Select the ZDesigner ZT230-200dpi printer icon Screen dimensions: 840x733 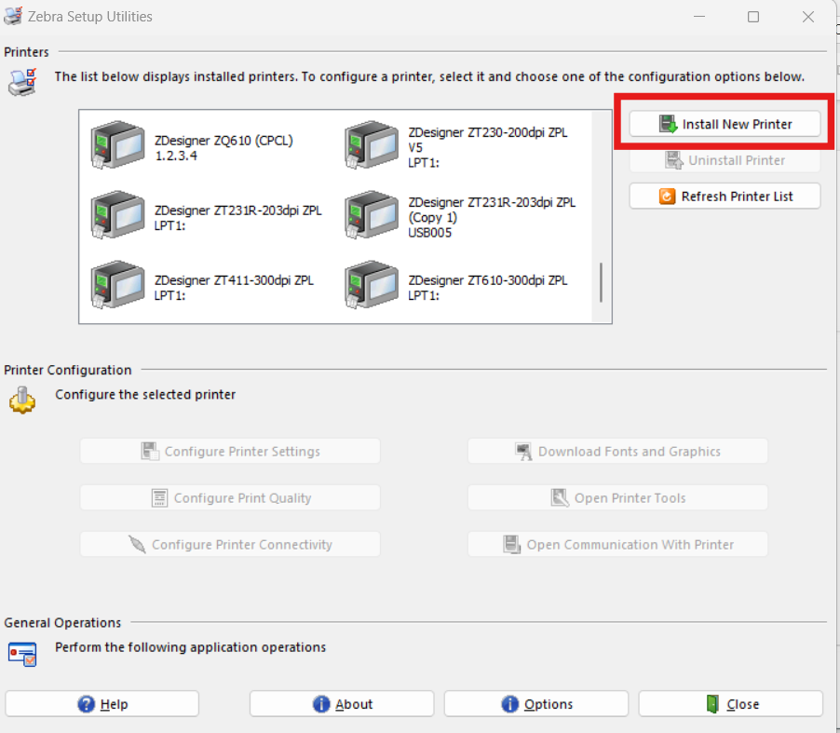[371, 144]
